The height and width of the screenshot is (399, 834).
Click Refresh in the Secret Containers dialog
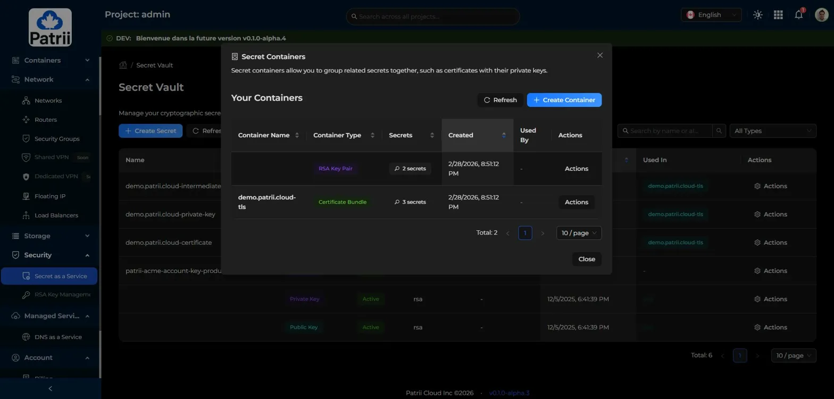[500, 100]
